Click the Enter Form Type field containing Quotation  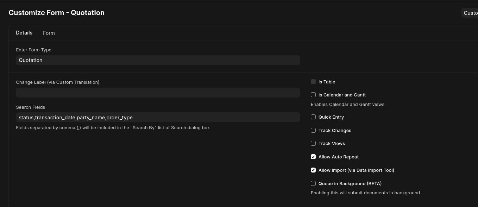click(x=158, y=60)
